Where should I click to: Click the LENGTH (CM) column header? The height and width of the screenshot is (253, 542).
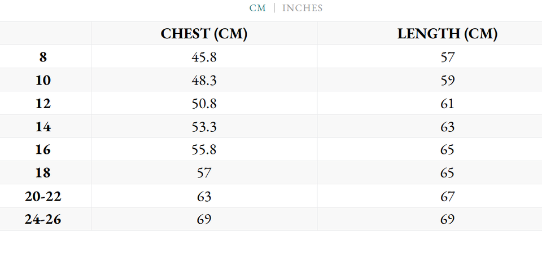coord(447,34)
